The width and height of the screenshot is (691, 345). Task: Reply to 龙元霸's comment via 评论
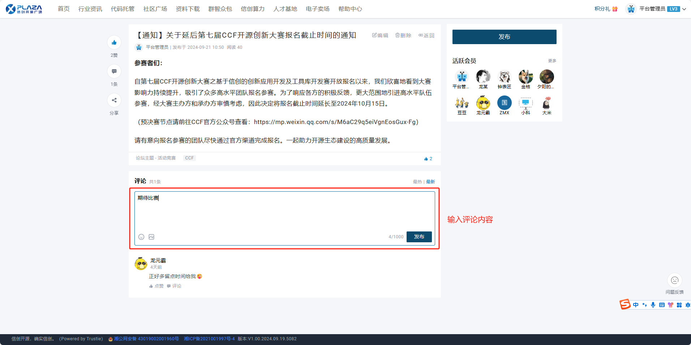point(174,286)
